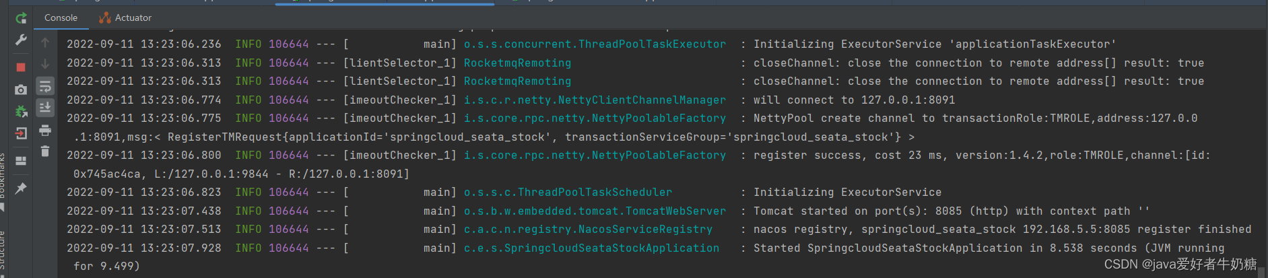The width and height of the screenshot is (1268, 278).
Task: Click [imeoutChecker_1] thread on 13:23:06.775 line
Action: click(x=399, y=118)
